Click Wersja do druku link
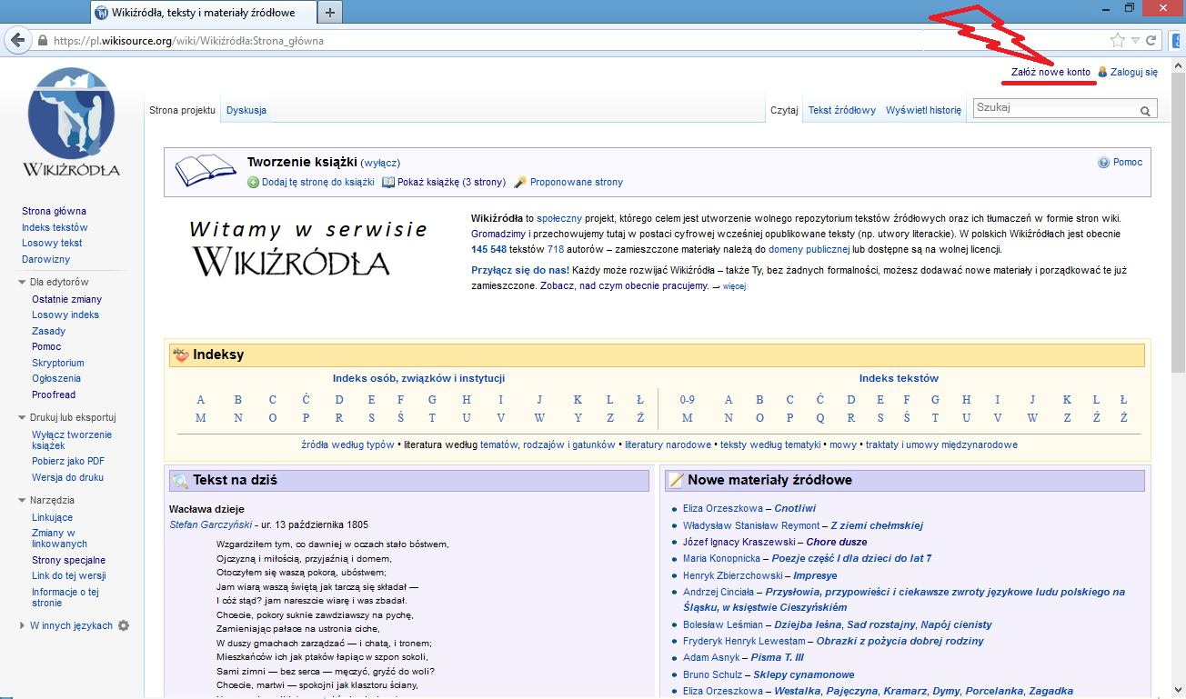 (x=67, y=477)
